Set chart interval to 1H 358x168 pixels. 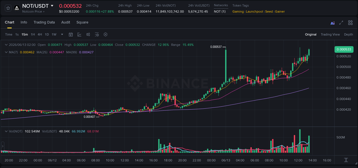tap(33, 34)
